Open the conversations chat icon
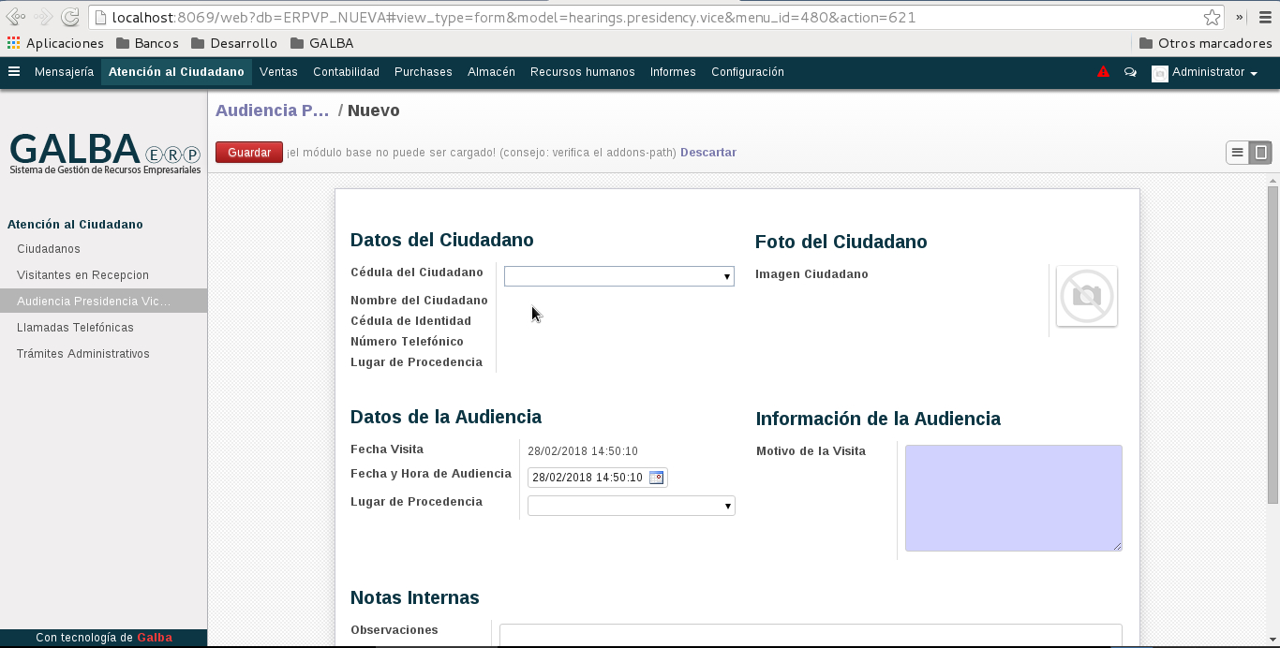The width and height of the screenshot is (1280, 648). tap(1130, 72)
